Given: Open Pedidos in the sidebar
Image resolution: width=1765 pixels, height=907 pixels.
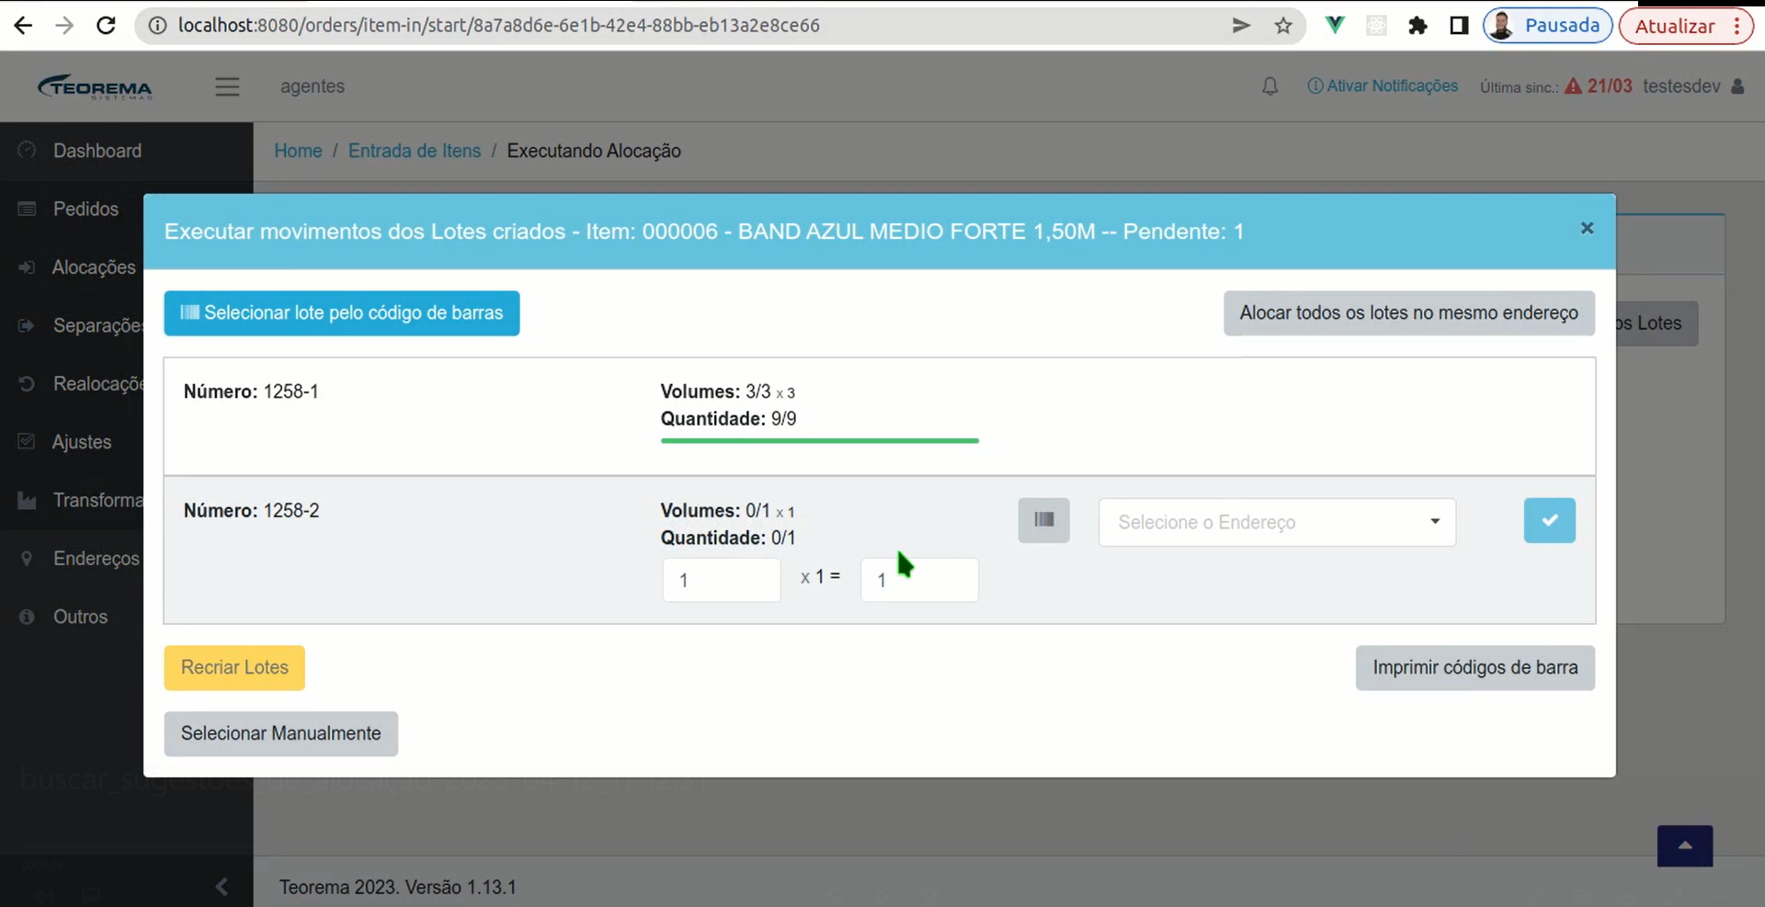Looking at the screenshot, I should pyautogui.click(x=85, y=209).
